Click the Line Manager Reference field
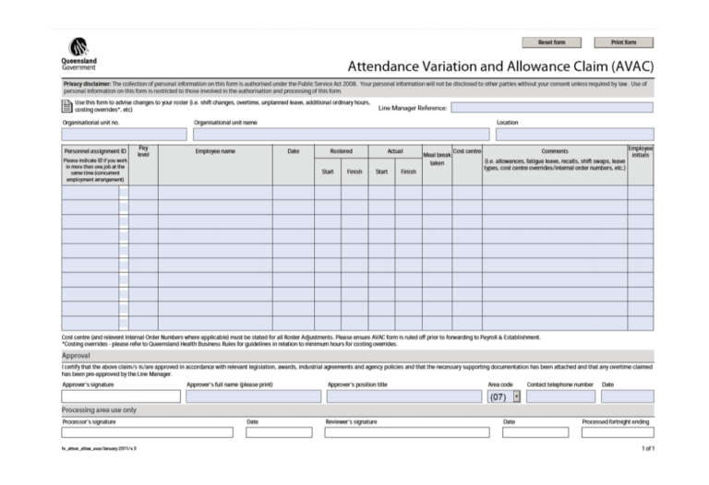This screenshot has height=485, width=709. (551, 107)
